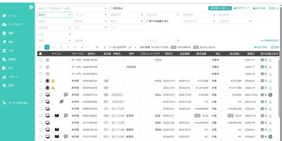Jump to last page 48
Viewport: 282px width, 141px height.
point(97,47)
